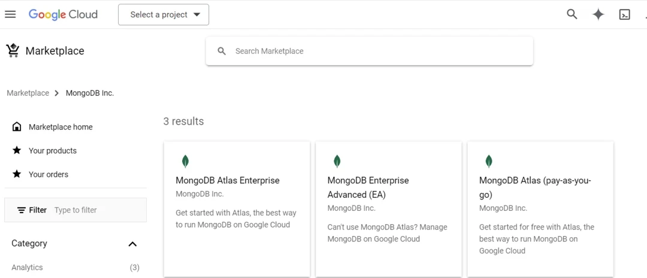This screenshot has width=647, height=278.
Task: Click the Google Cloud logo
Action: tap(63, 14)
